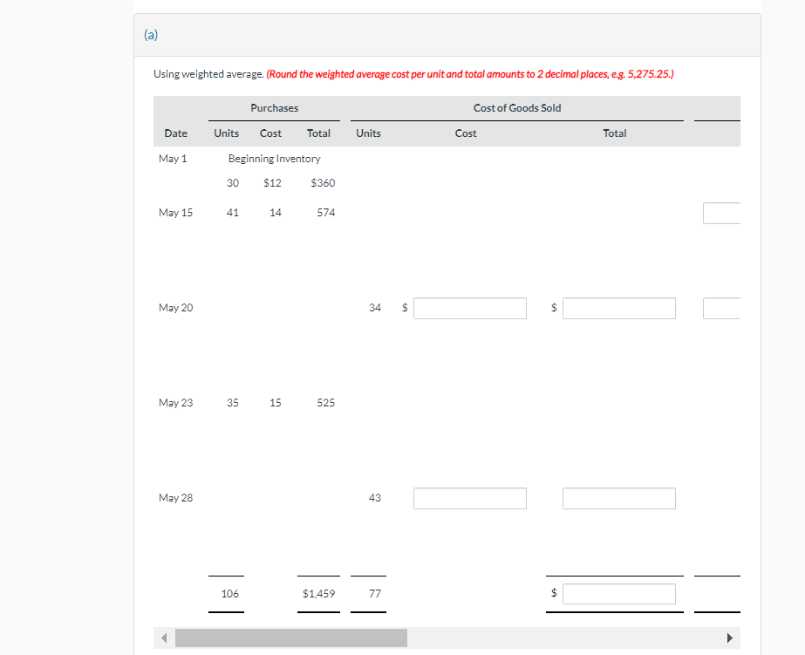Select the bottom total dollar input field
Screen dimensions: 805x655
(x=618, y=593)
